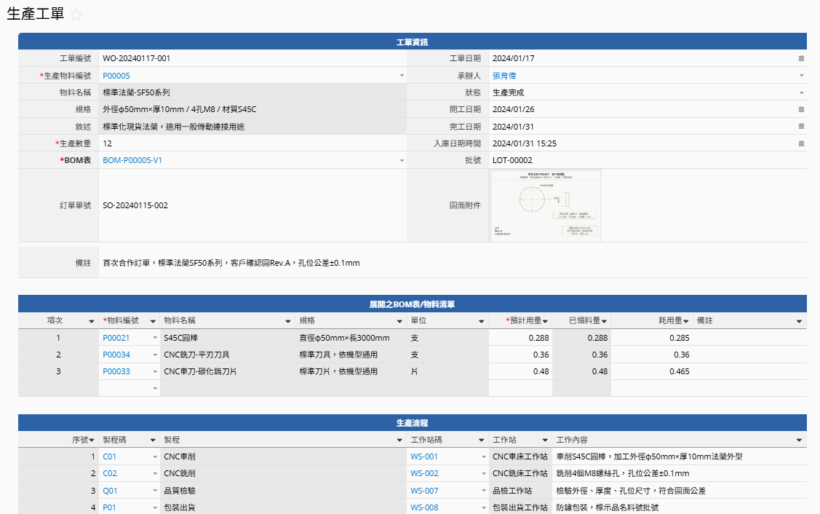820x514 pixels.
Task: Open process code link C01
Action: (109, 456)
